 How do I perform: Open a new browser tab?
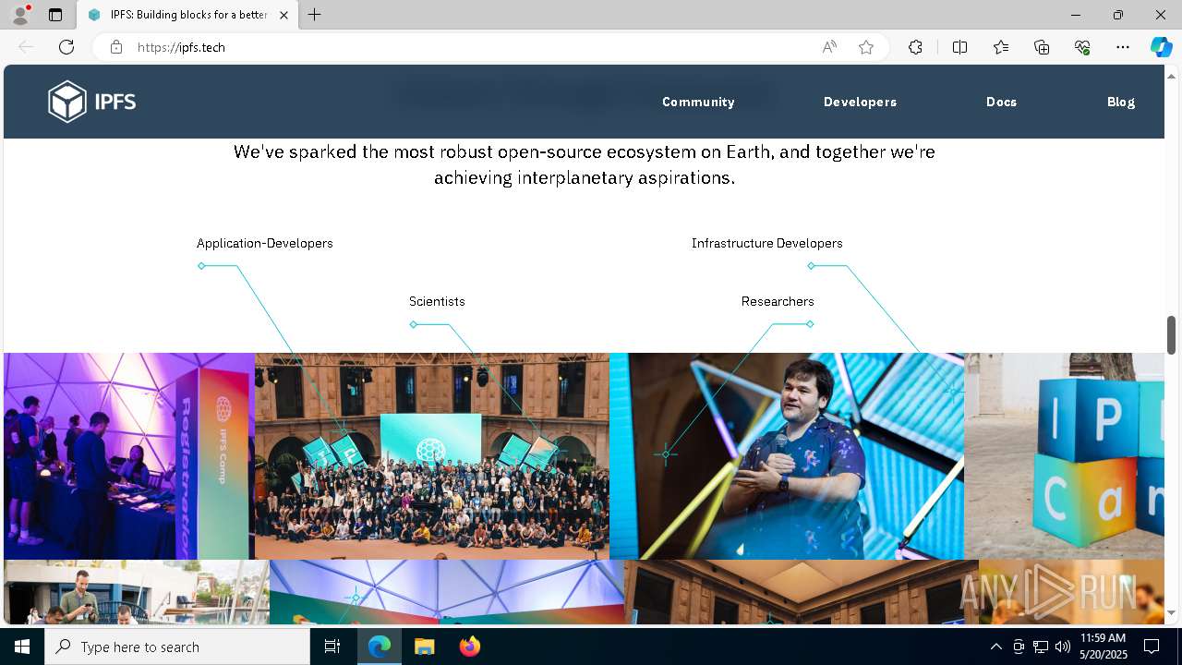click(315, 15)
